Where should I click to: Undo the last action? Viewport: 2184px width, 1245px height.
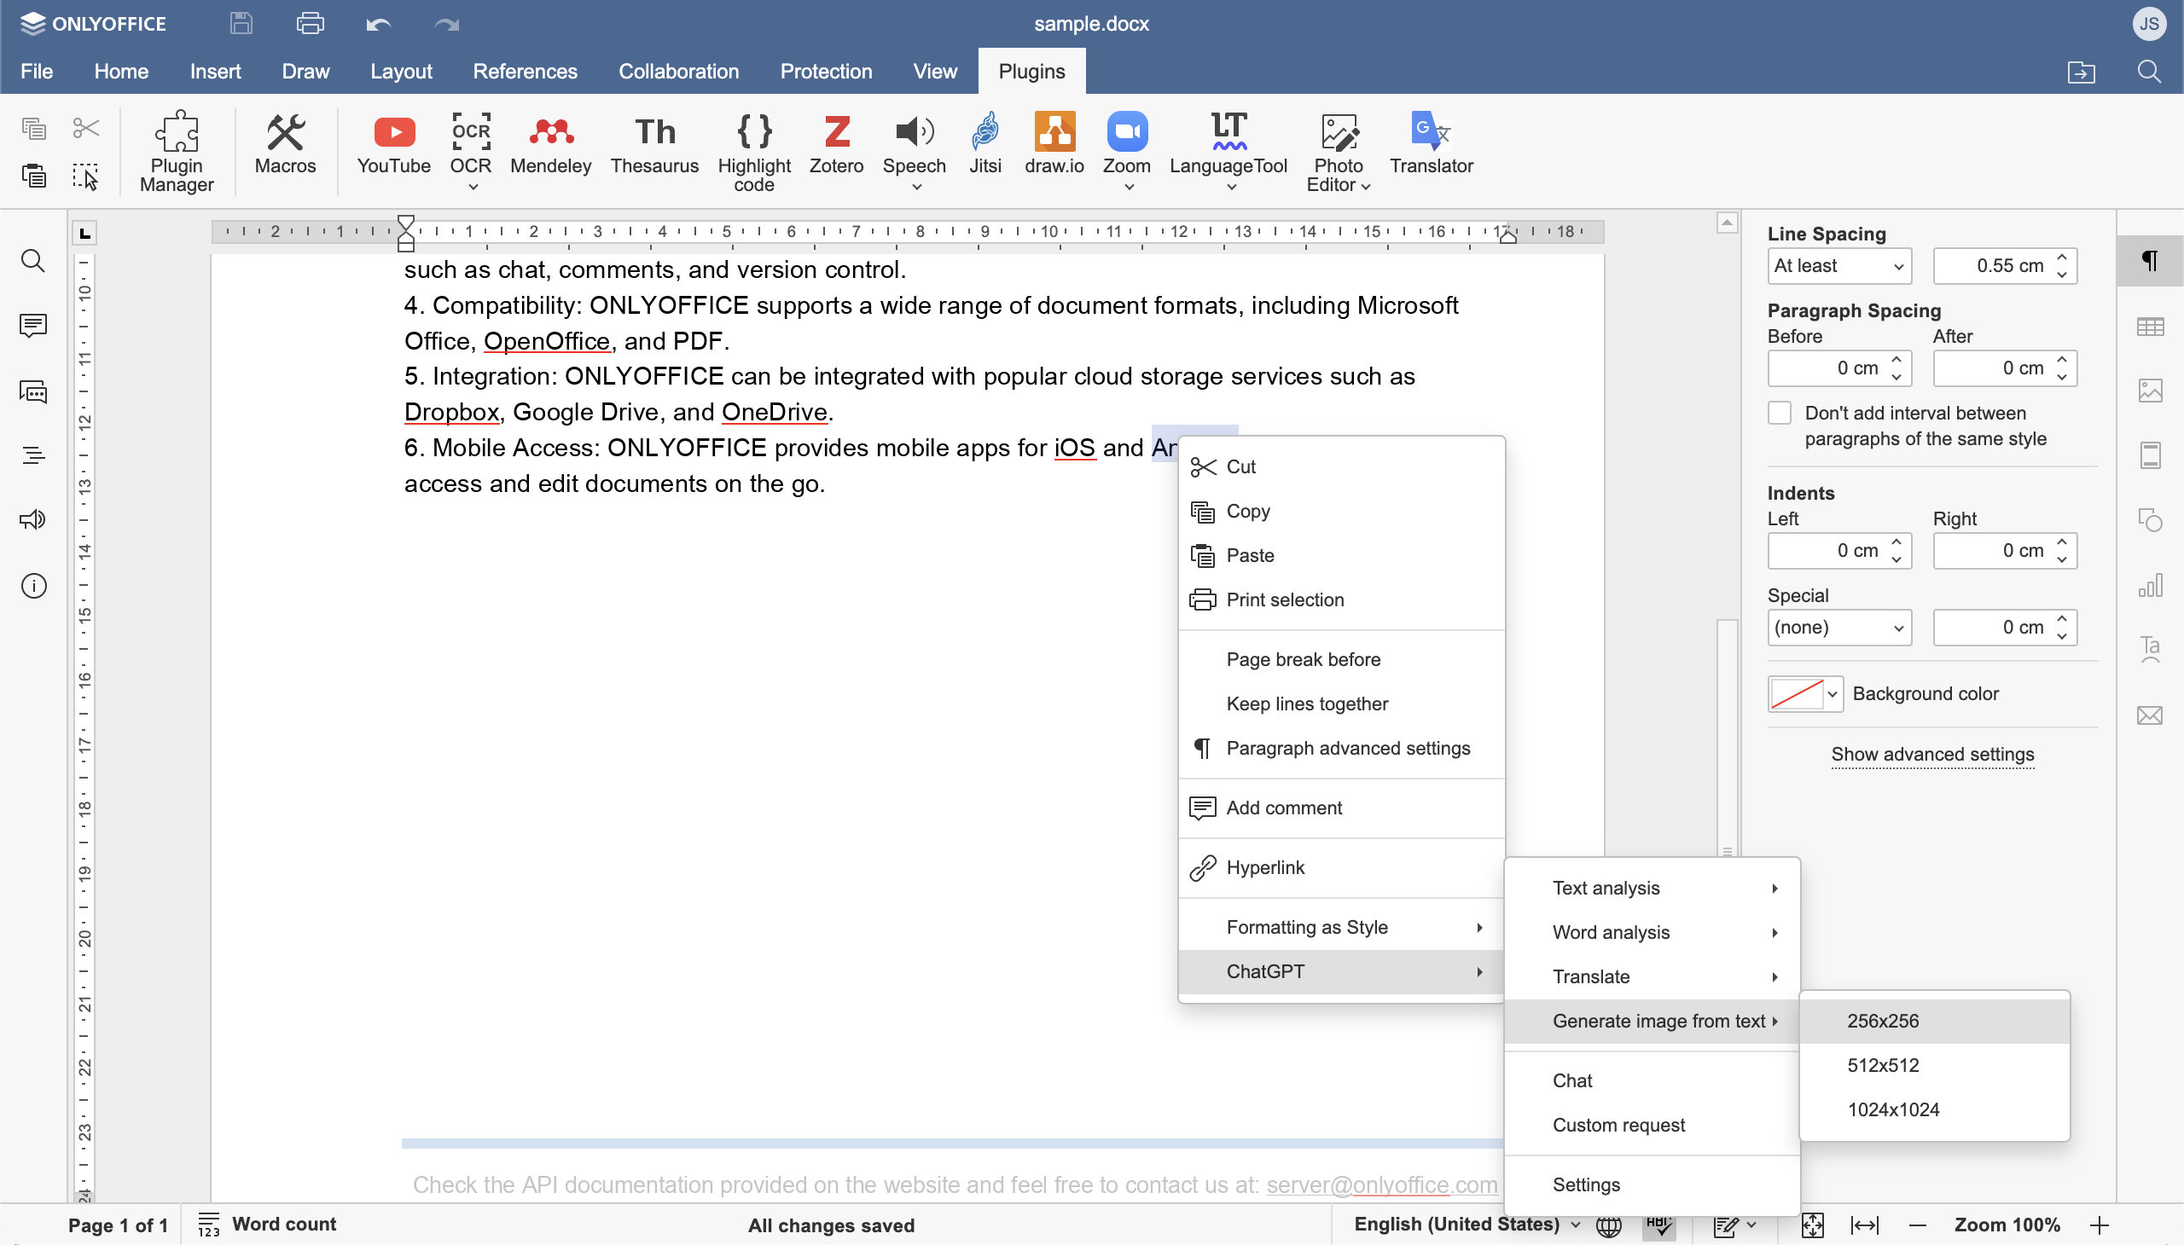378,24
